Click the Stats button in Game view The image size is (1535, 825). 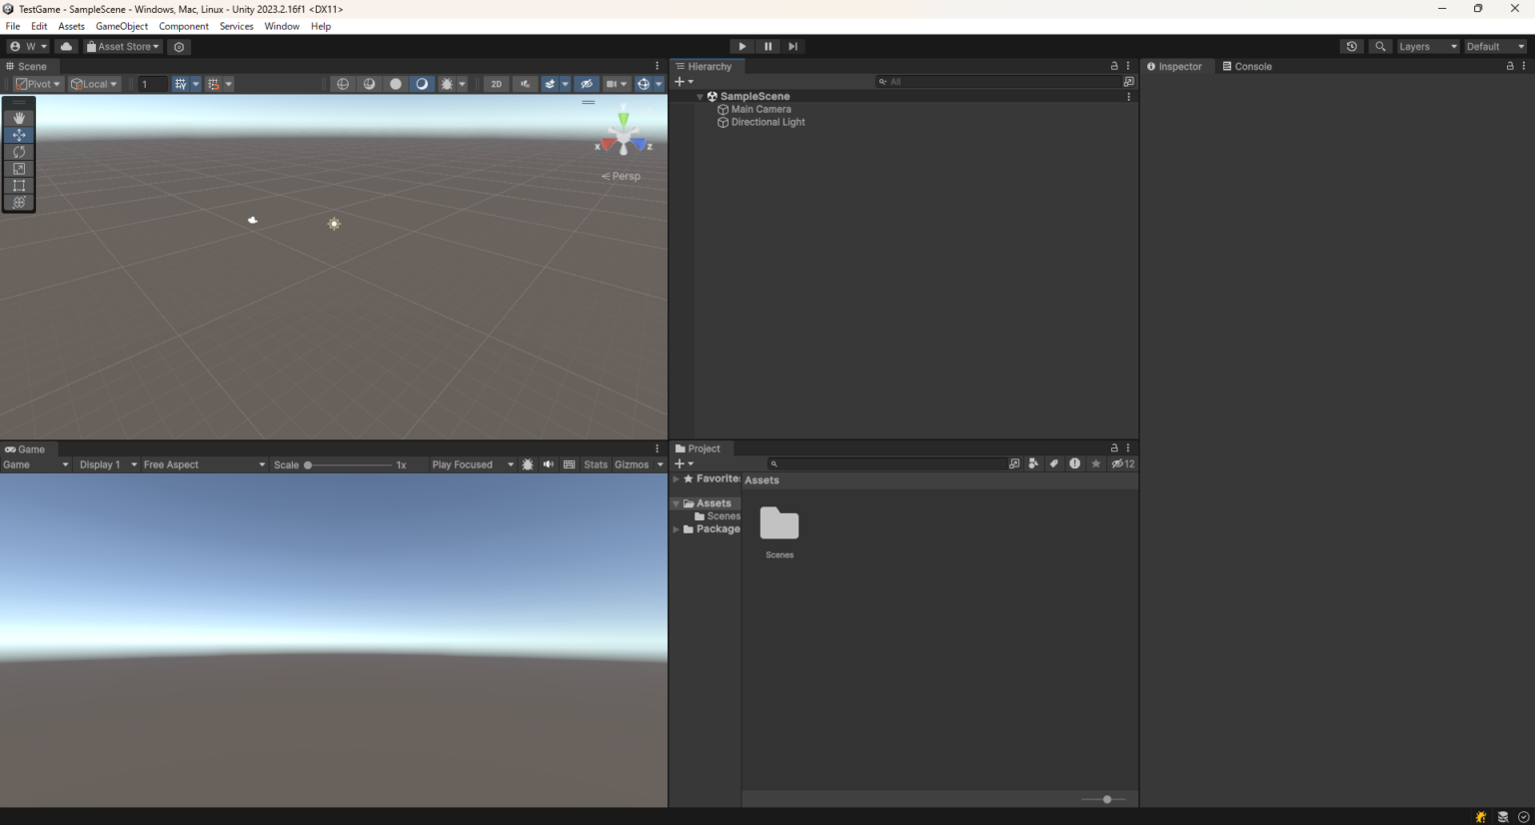(595, 464)
